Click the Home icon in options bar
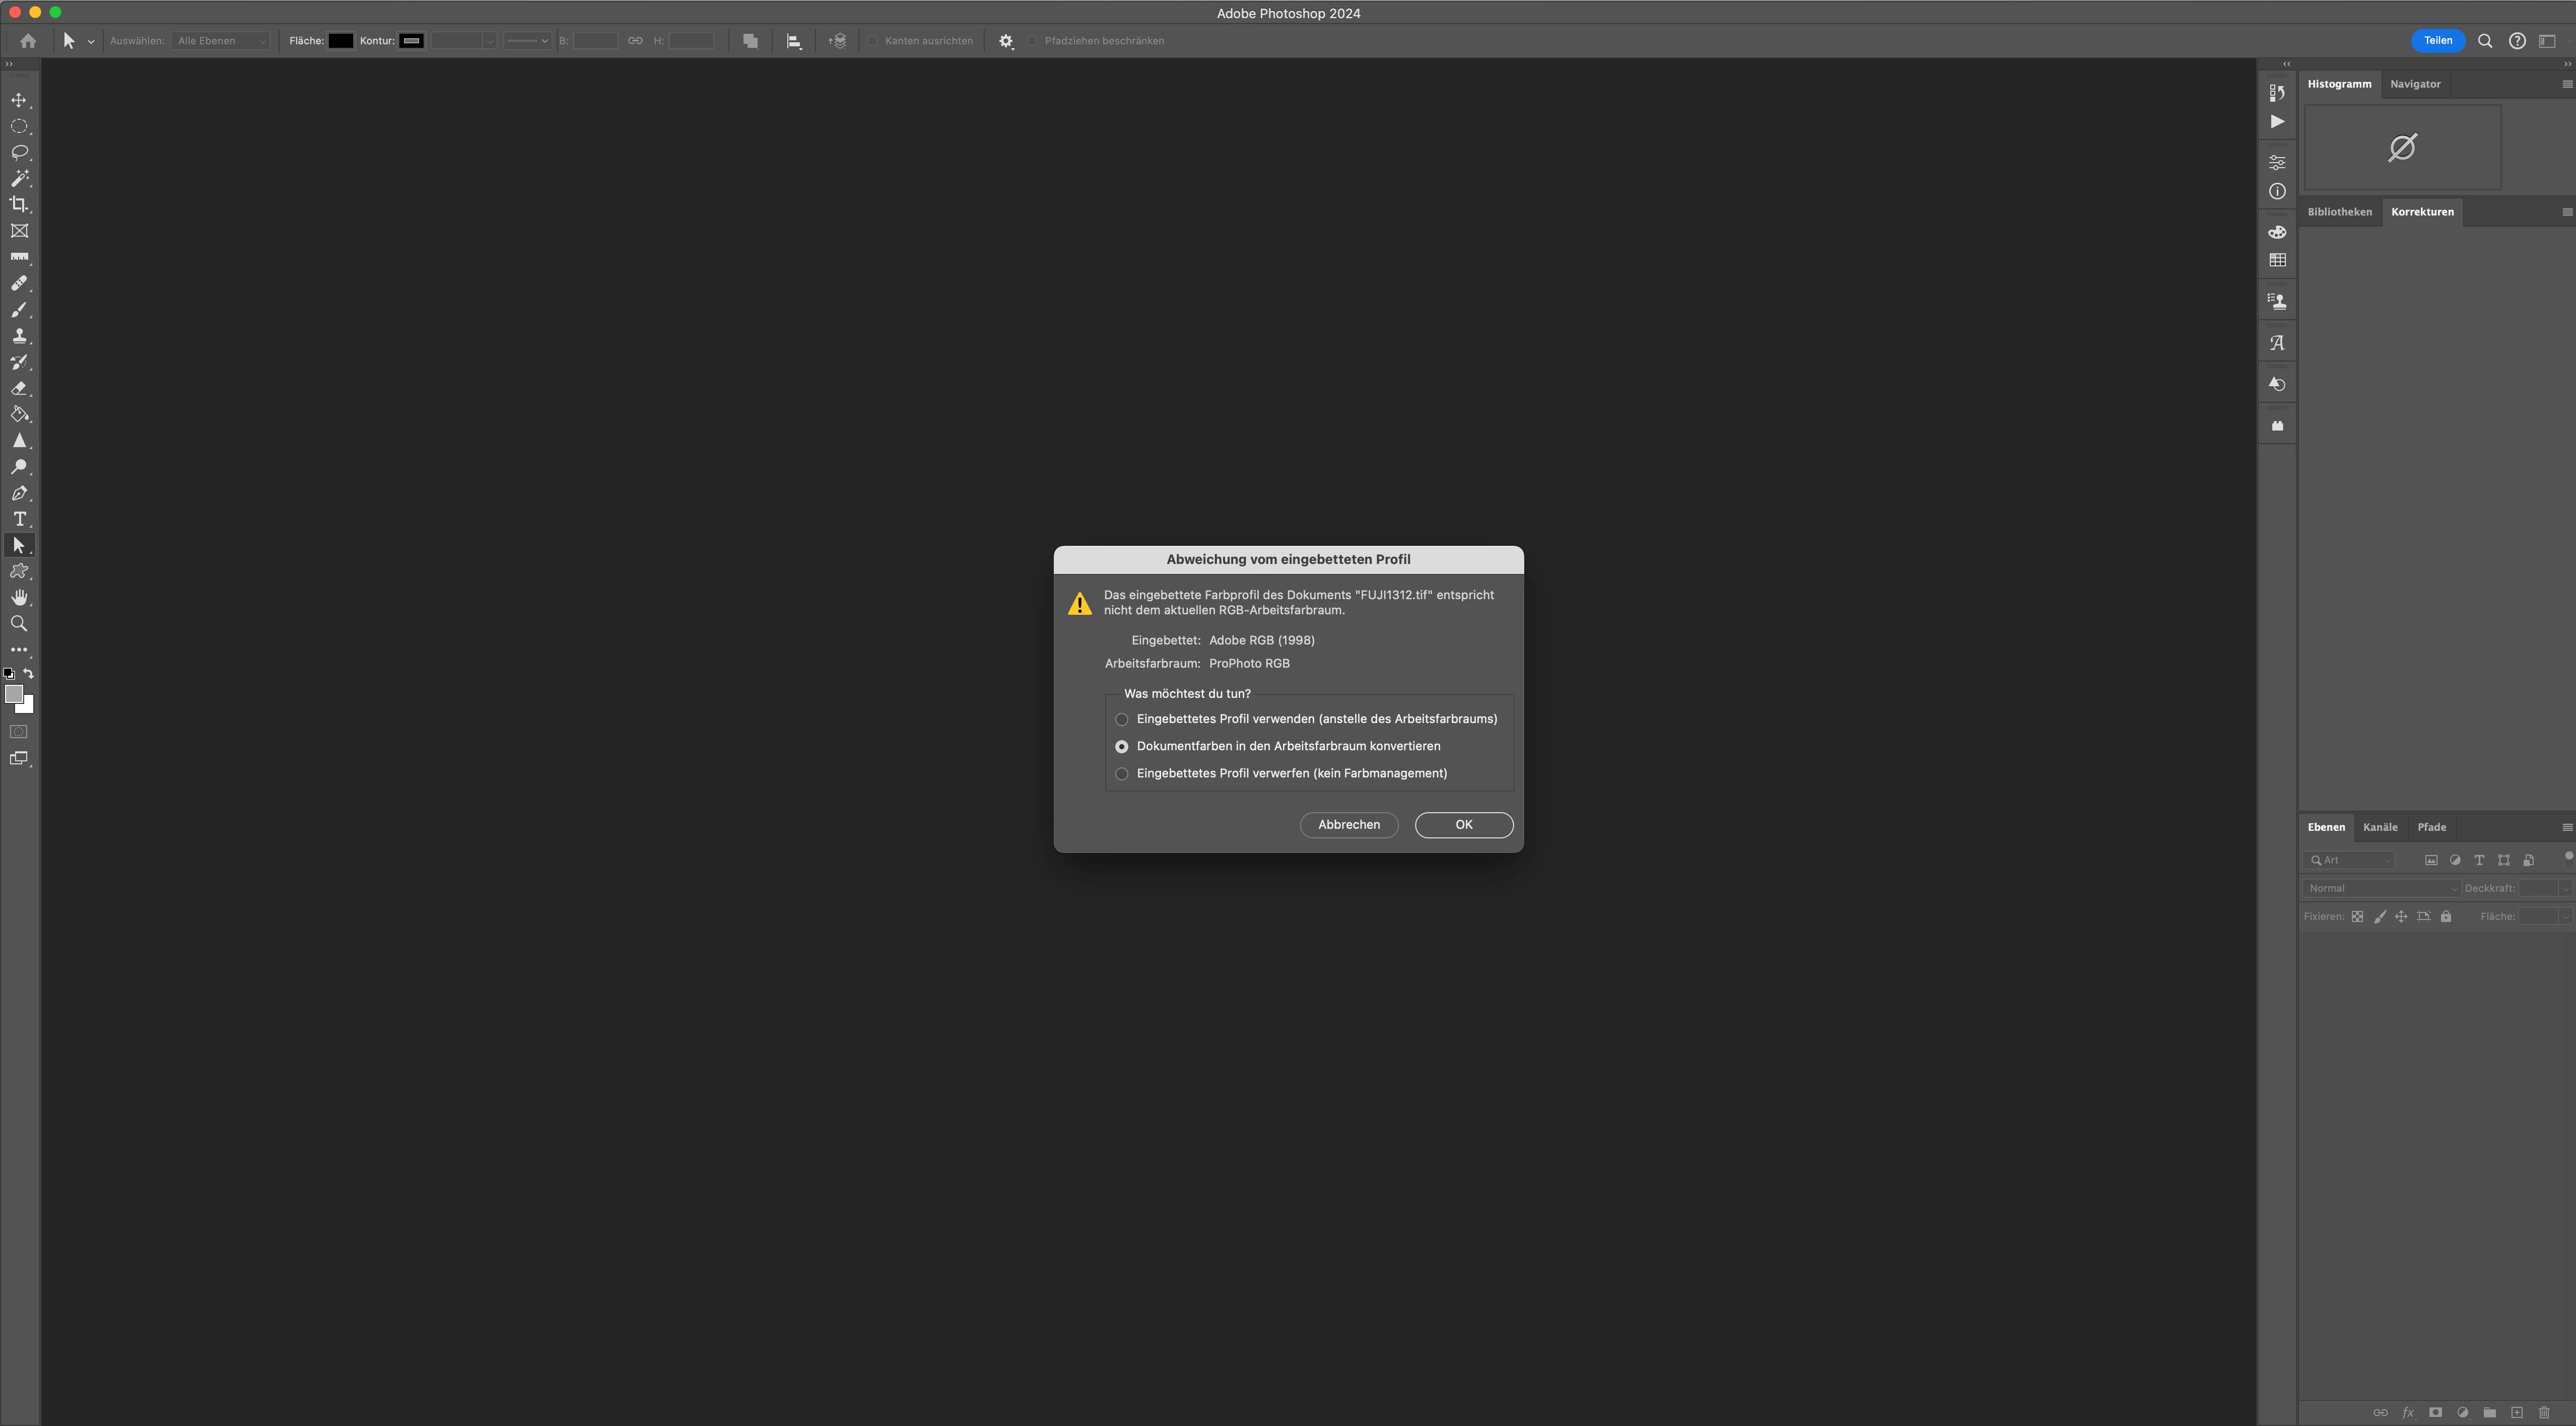The image size is (2576, 1426). [x=28, y=41]
